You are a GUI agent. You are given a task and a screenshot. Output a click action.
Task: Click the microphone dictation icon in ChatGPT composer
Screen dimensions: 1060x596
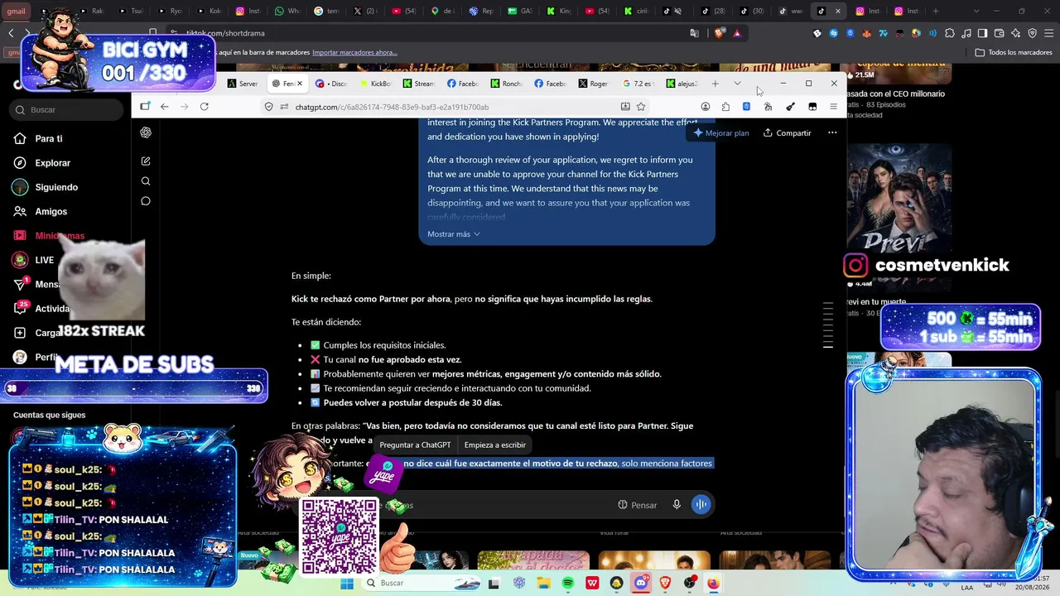pos(677,505)
